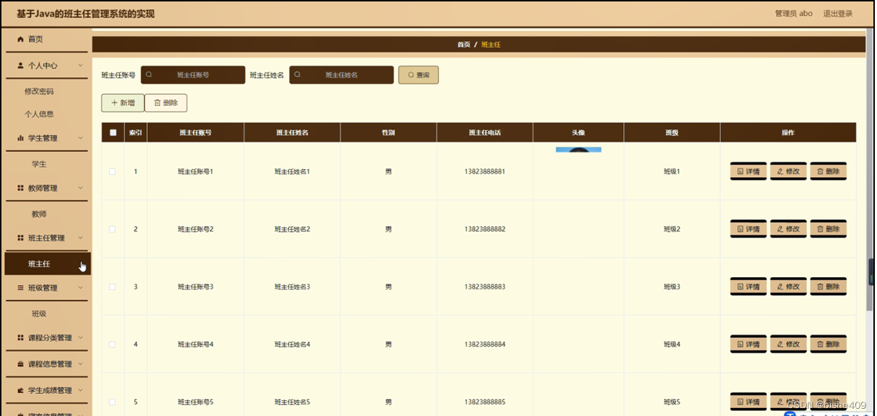This screenshot has height=416, width=877.
Task: Open 修改密码 page
Action: point(39,91)
